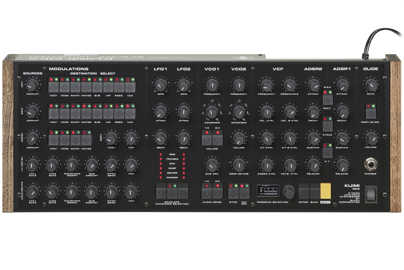Click the SUB OSC knob

pyautogui.click(x=212, y=164)
